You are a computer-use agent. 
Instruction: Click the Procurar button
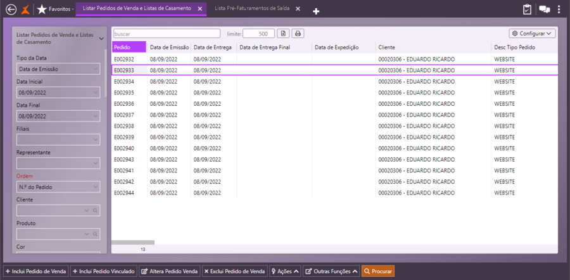(x=378, y=271)
